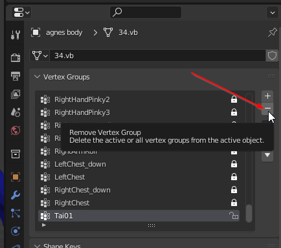
Task: Open the Tool properties tab
Action: click(16, 35)
